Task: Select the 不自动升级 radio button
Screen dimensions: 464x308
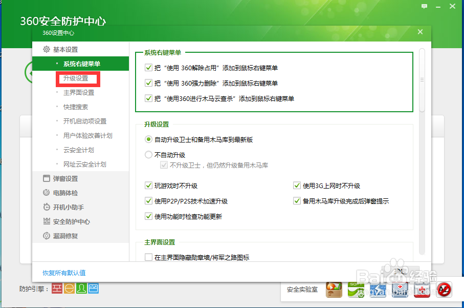Action: point(148,155)
